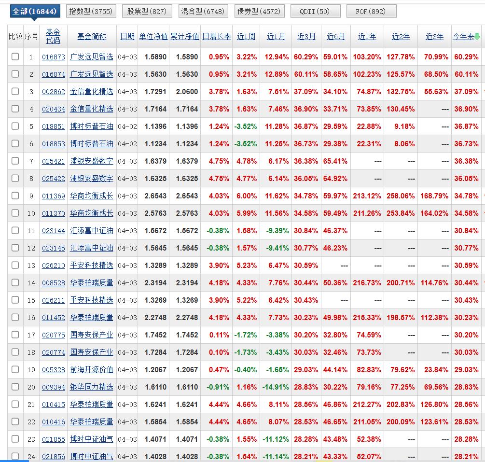Select the 债券型 tab
Viewport: 485px width, 462px height.
pos(259,11)
